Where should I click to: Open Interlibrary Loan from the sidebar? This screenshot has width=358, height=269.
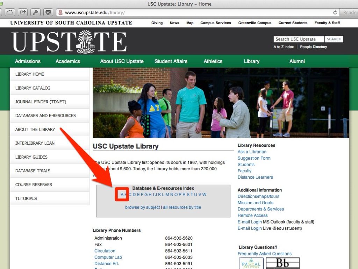(35, 143)
